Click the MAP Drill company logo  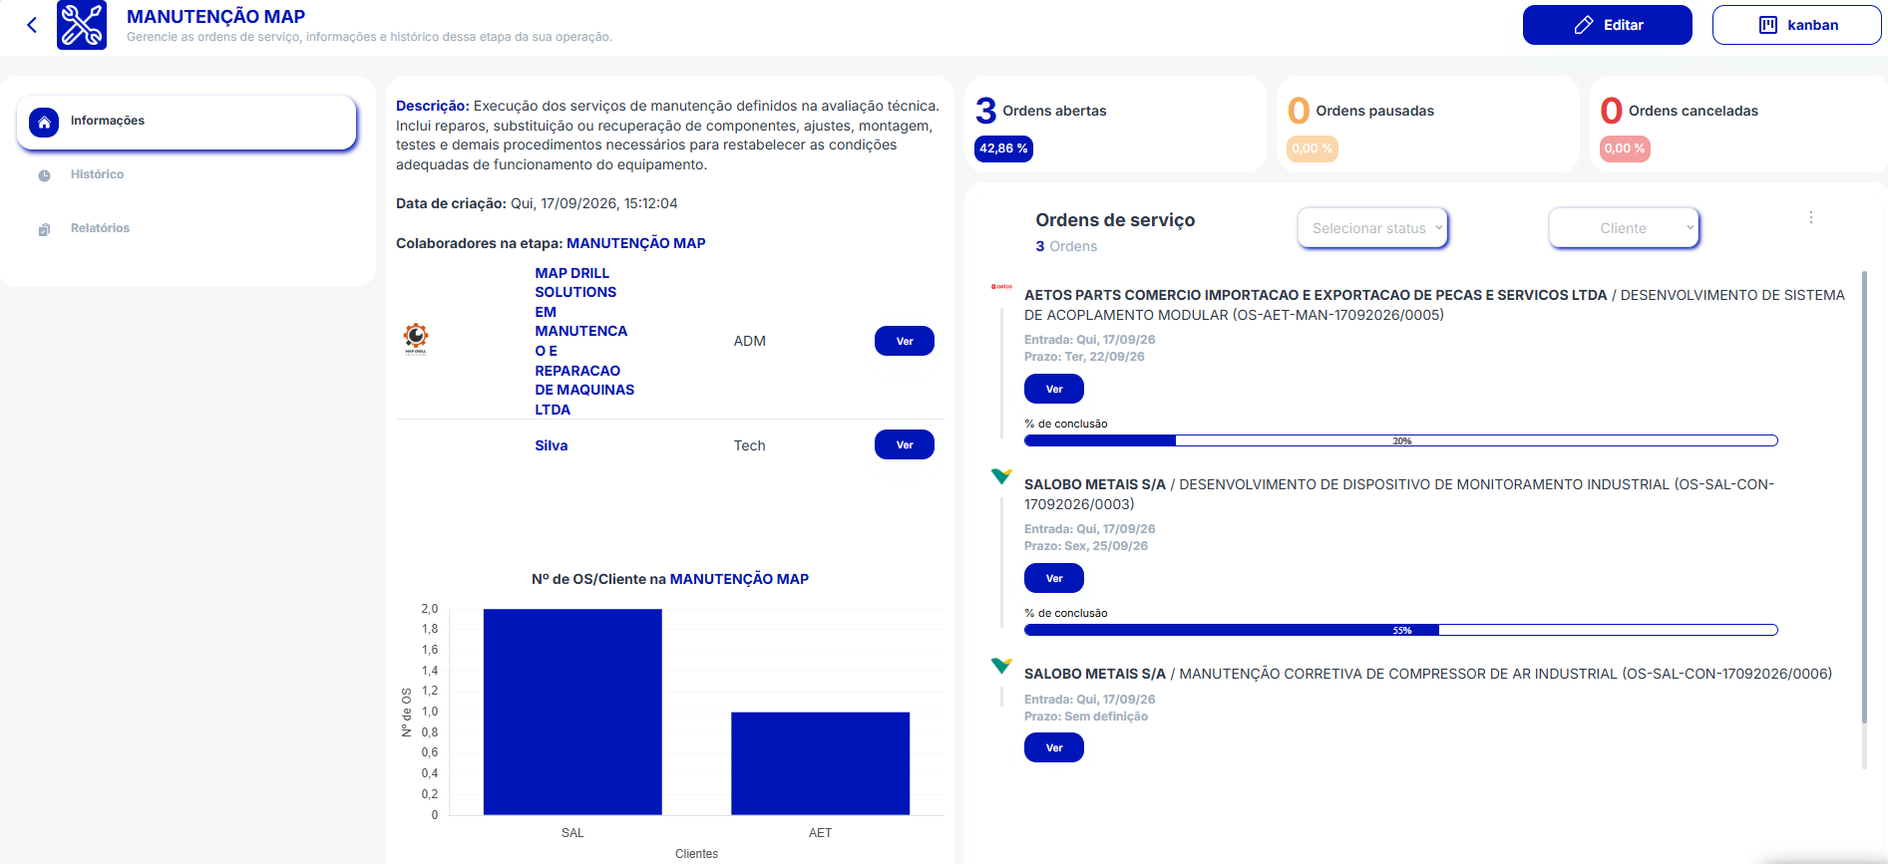416,339
